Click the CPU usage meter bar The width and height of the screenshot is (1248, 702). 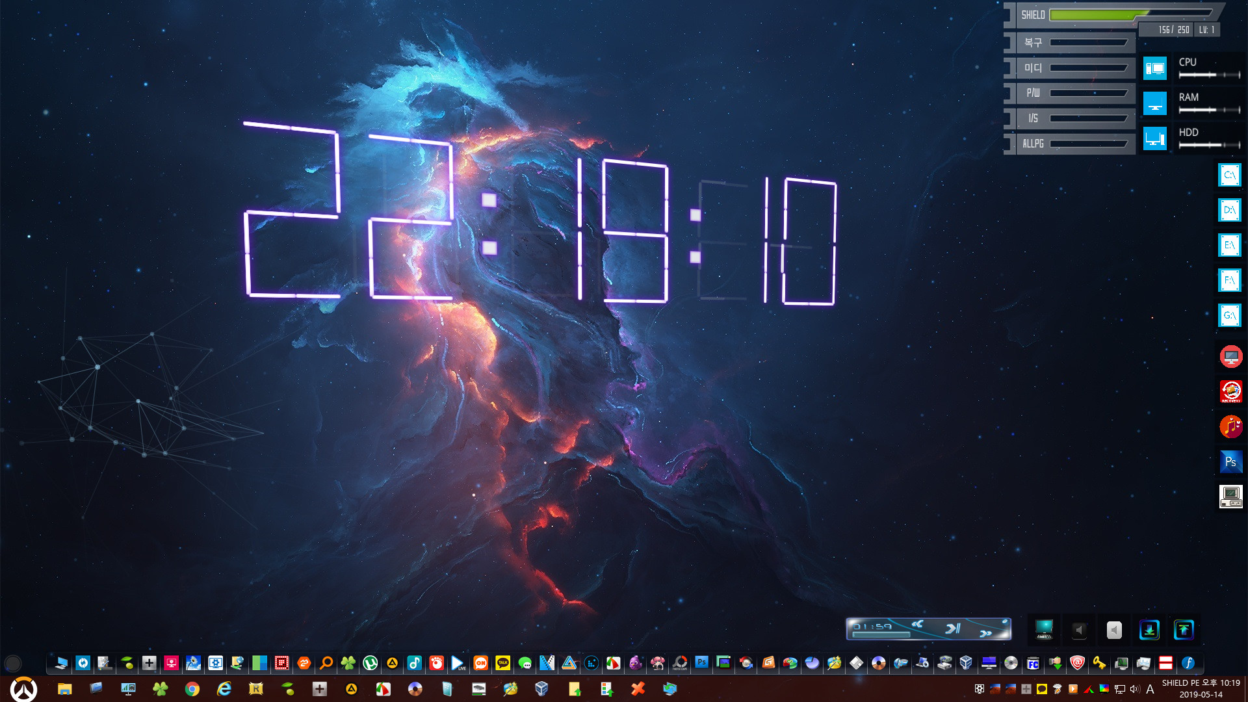pos(1210,75)
